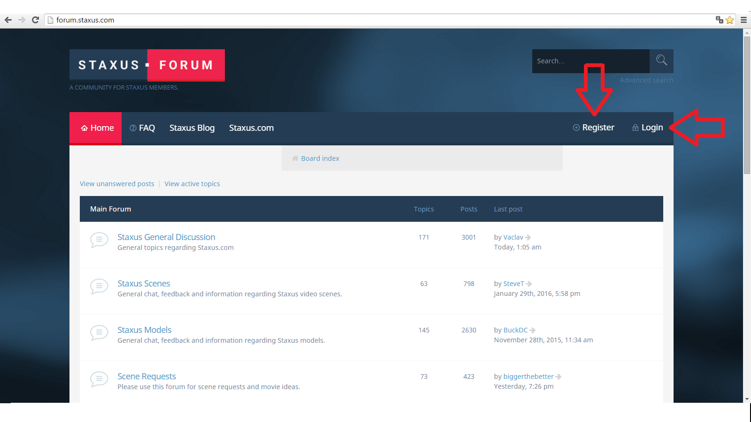Click the home icon beside Board index

click(295, 158)
